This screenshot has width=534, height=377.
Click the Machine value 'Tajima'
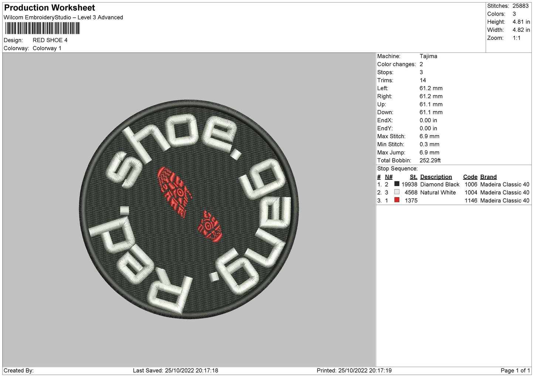(x=428, y=56)
